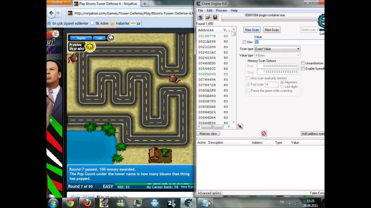This screenshot has height=208, width=371.
Task: Click Add address manually button
Action: pyautogui.click(x=313, y=134)
